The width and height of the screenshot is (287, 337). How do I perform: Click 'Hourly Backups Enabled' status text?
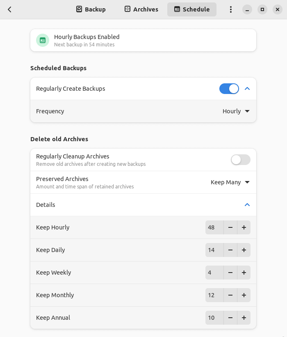[87, 37]
